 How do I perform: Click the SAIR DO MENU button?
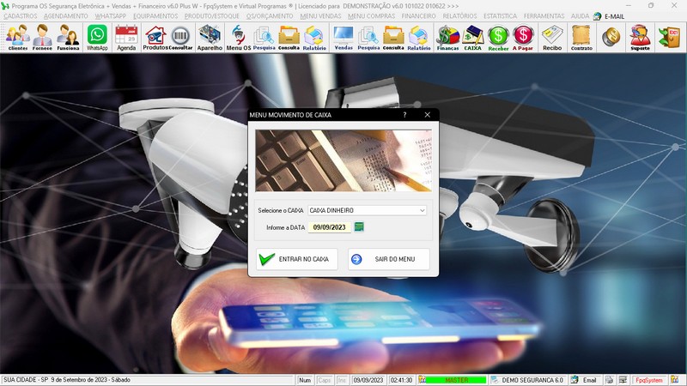389,259
